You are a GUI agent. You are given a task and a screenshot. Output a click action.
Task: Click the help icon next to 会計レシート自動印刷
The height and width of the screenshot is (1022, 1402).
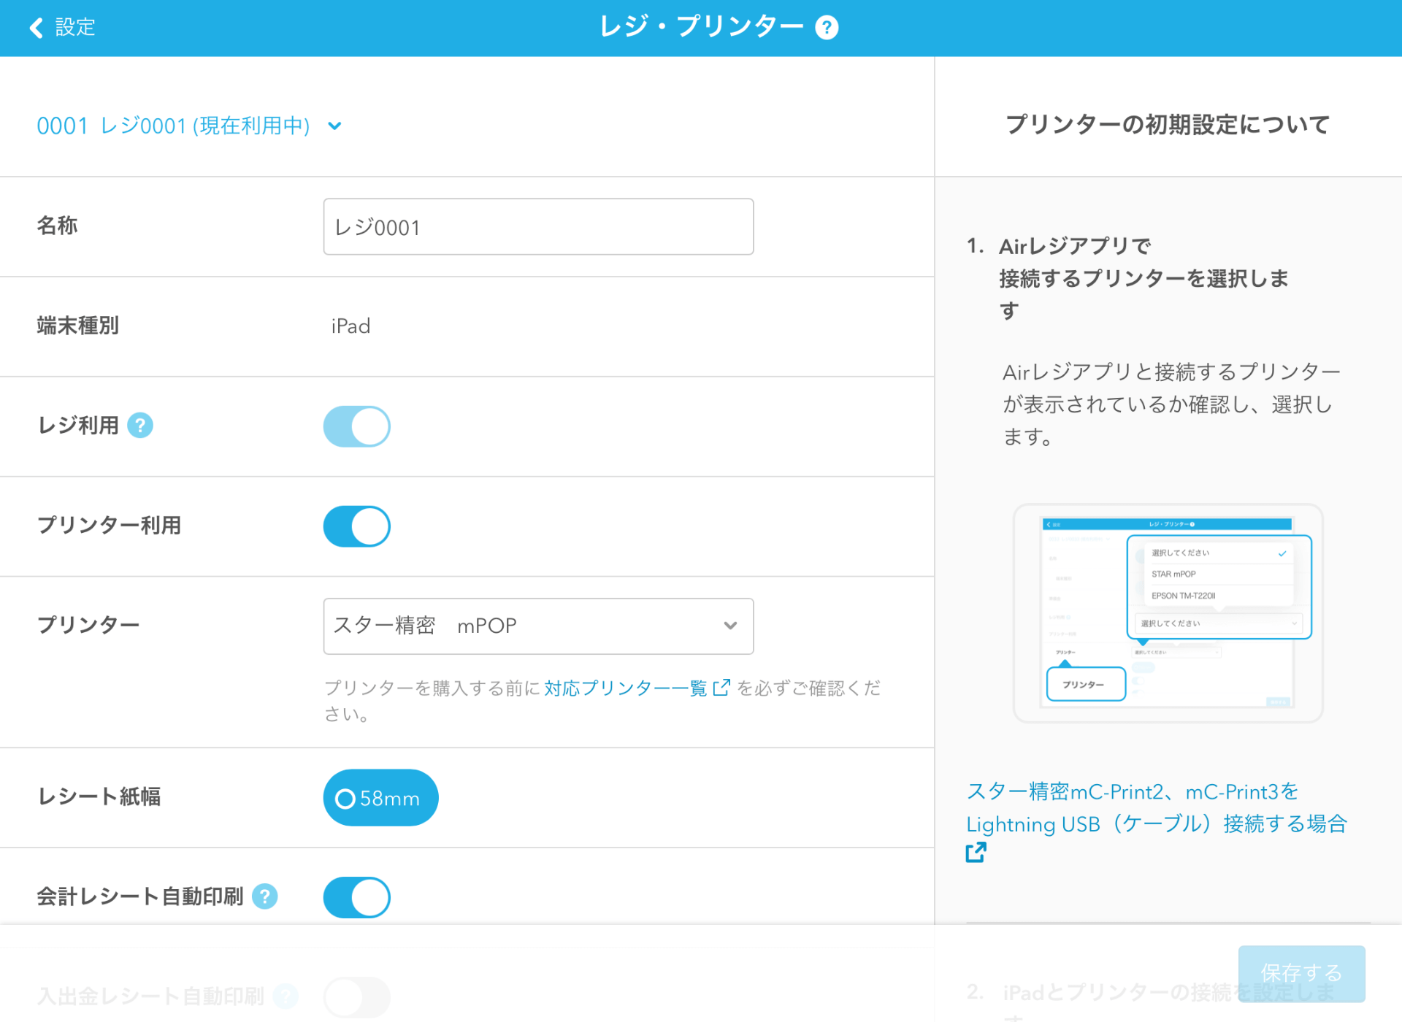pos(264,896)
